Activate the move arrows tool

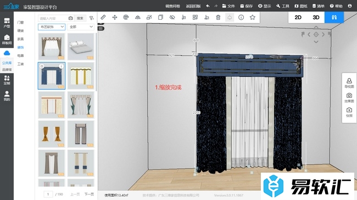(115, 18)
